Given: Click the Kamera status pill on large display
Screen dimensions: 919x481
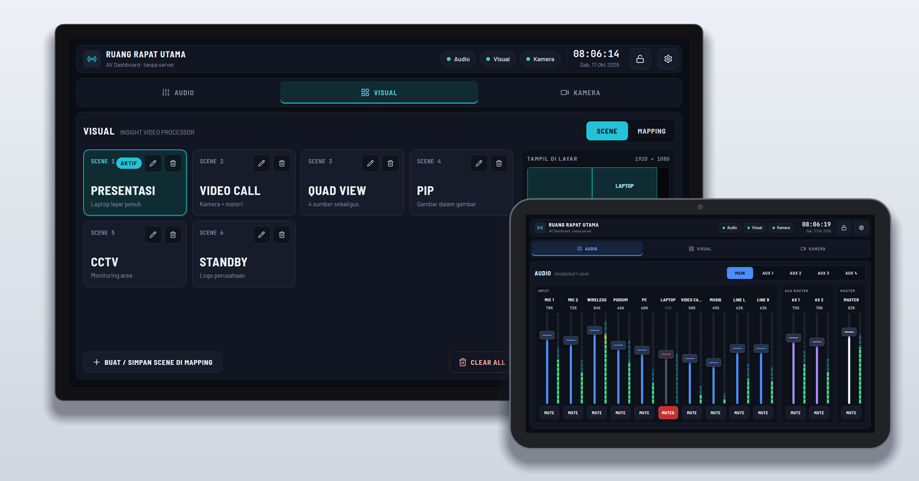Looking at the screenshot, I should pos(540,59).
